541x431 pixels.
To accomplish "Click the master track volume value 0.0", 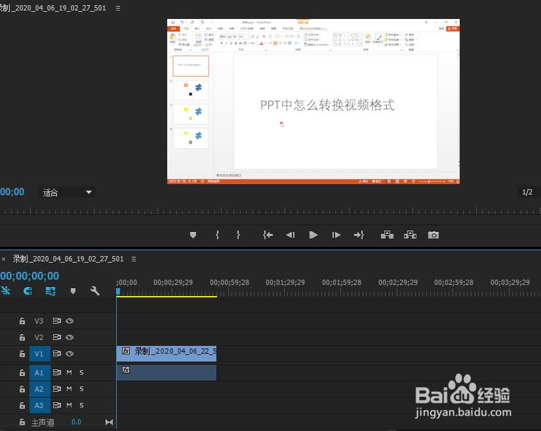I will coord(76,422).
